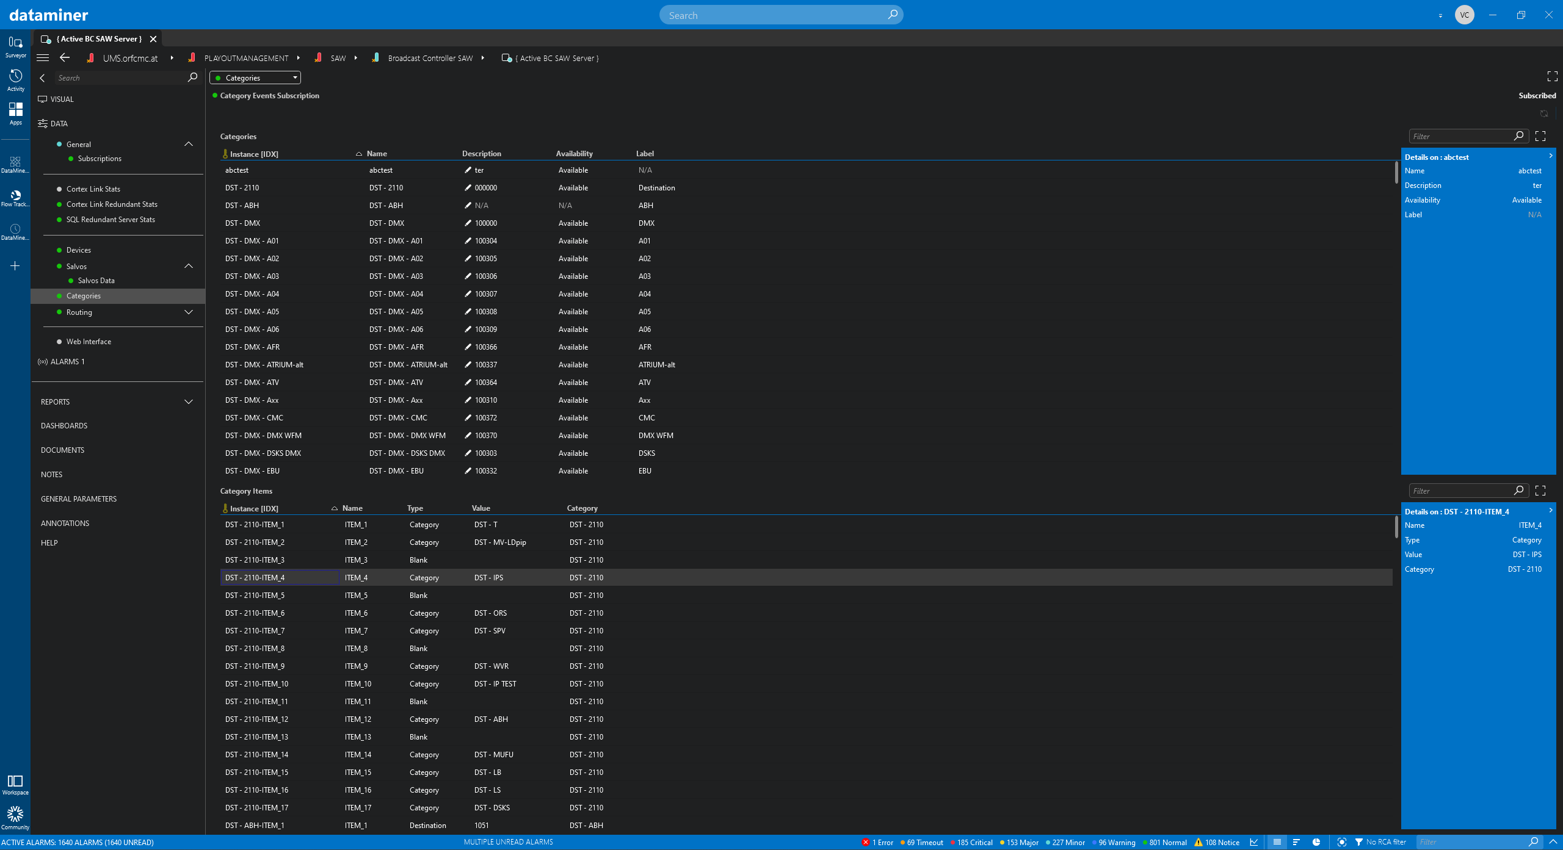Click the Category Items filter magnifier icon
This screenshot has width=1563, height=850.
pyautogui.click(x=1519, y=491)
